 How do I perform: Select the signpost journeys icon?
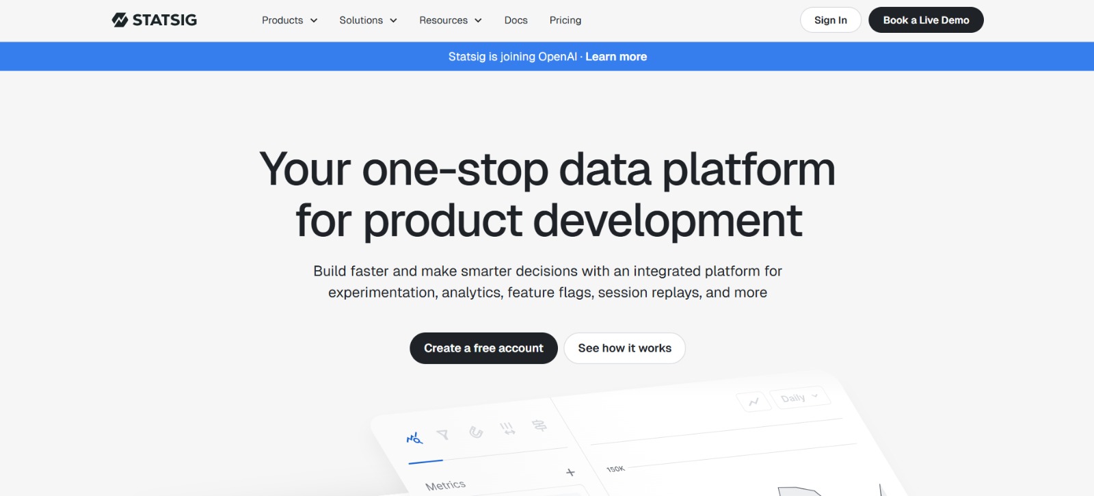coord(539,426)
